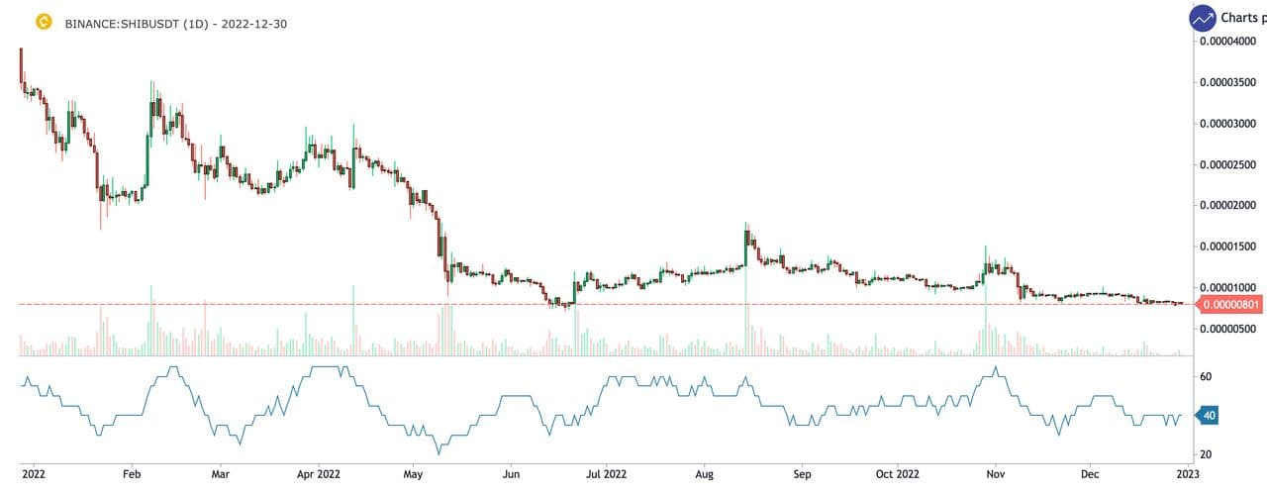
Task: Click the blue RSI value tag showing 40
Action: pyautogui.click(x=1209, y=416)
